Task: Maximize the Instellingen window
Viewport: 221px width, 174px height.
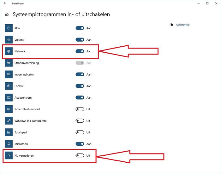Action: click(207, 3)
